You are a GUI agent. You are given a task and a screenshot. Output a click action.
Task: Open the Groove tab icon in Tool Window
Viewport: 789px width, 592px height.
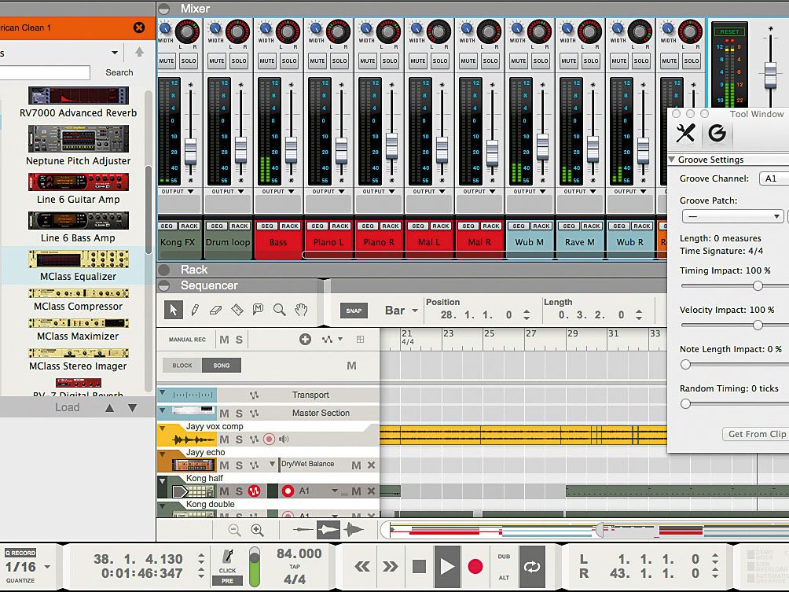coord(717,134)
